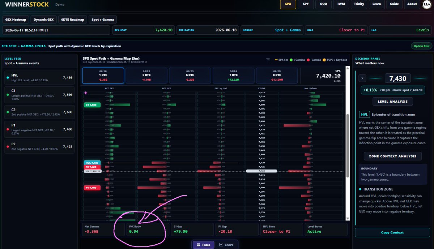The width and height of the screenshot is (434, 249).
Task: Click the SPX SPOT 7,420.10 field
Action: (144, 30)
